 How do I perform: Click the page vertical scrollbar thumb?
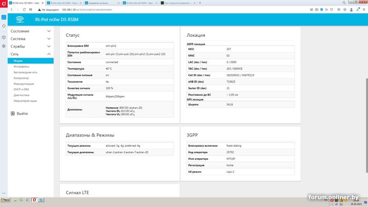[367, 126]
